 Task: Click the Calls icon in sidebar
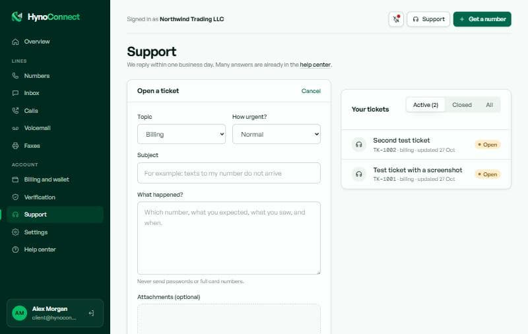15,110
